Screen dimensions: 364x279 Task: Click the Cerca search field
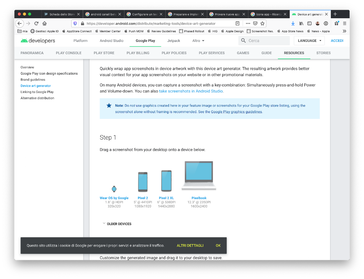(x=264, y=40)
